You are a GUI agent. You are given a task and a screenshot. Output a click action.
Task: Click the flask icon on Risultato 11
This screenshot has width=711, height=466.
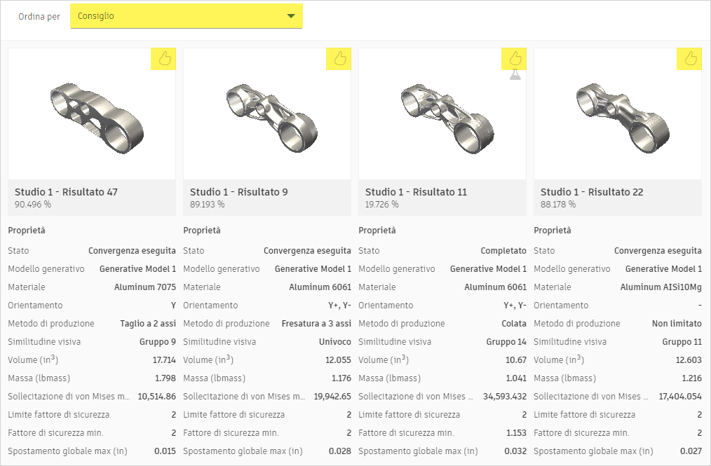point(515,74)
